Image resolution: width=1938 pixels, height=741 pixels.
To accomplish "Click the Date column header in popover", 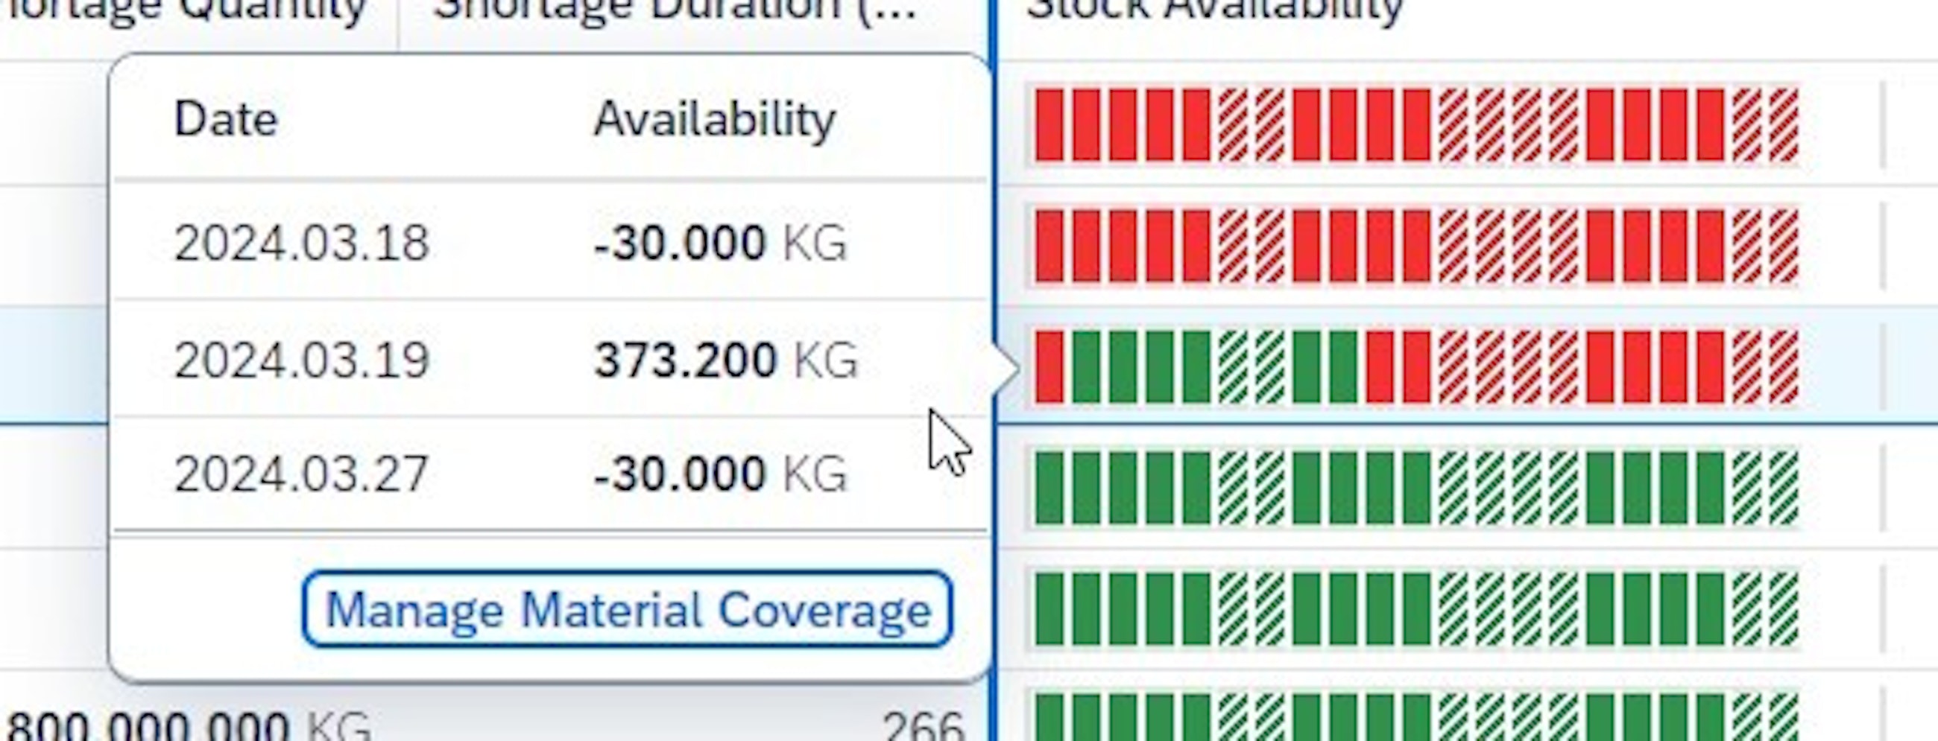I will [226, 119].
